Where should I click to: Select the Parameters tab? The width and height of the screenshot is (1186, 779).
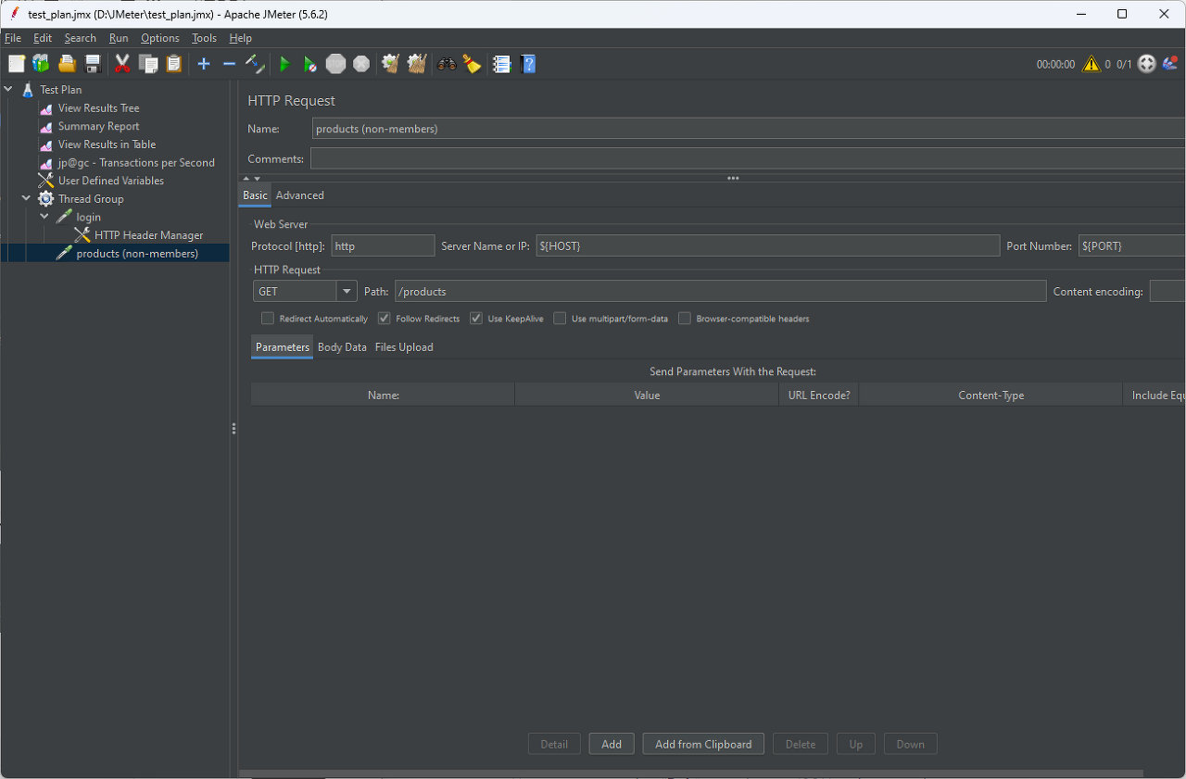click(x=283, y=347)
